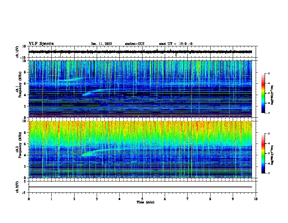Click the flat ch.3 voltage trace line
This screenshot has height=223, width=288.
tap(140, 187)
